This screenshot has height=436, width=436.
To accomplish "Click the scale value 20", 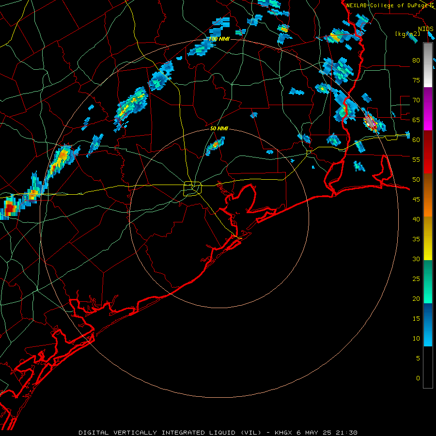I will (x=416, y=298).
